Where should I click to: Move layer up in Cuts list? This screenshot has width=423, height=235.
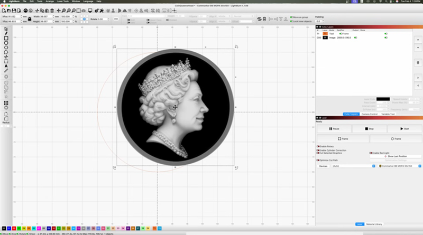(418, 40)
